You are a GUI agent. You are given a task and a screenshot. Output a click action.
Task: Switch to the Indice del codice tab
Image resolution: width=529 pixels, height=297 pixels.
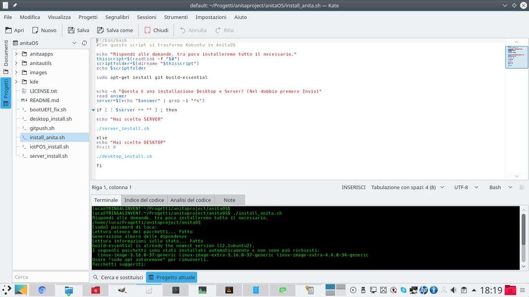coord(144,200)
